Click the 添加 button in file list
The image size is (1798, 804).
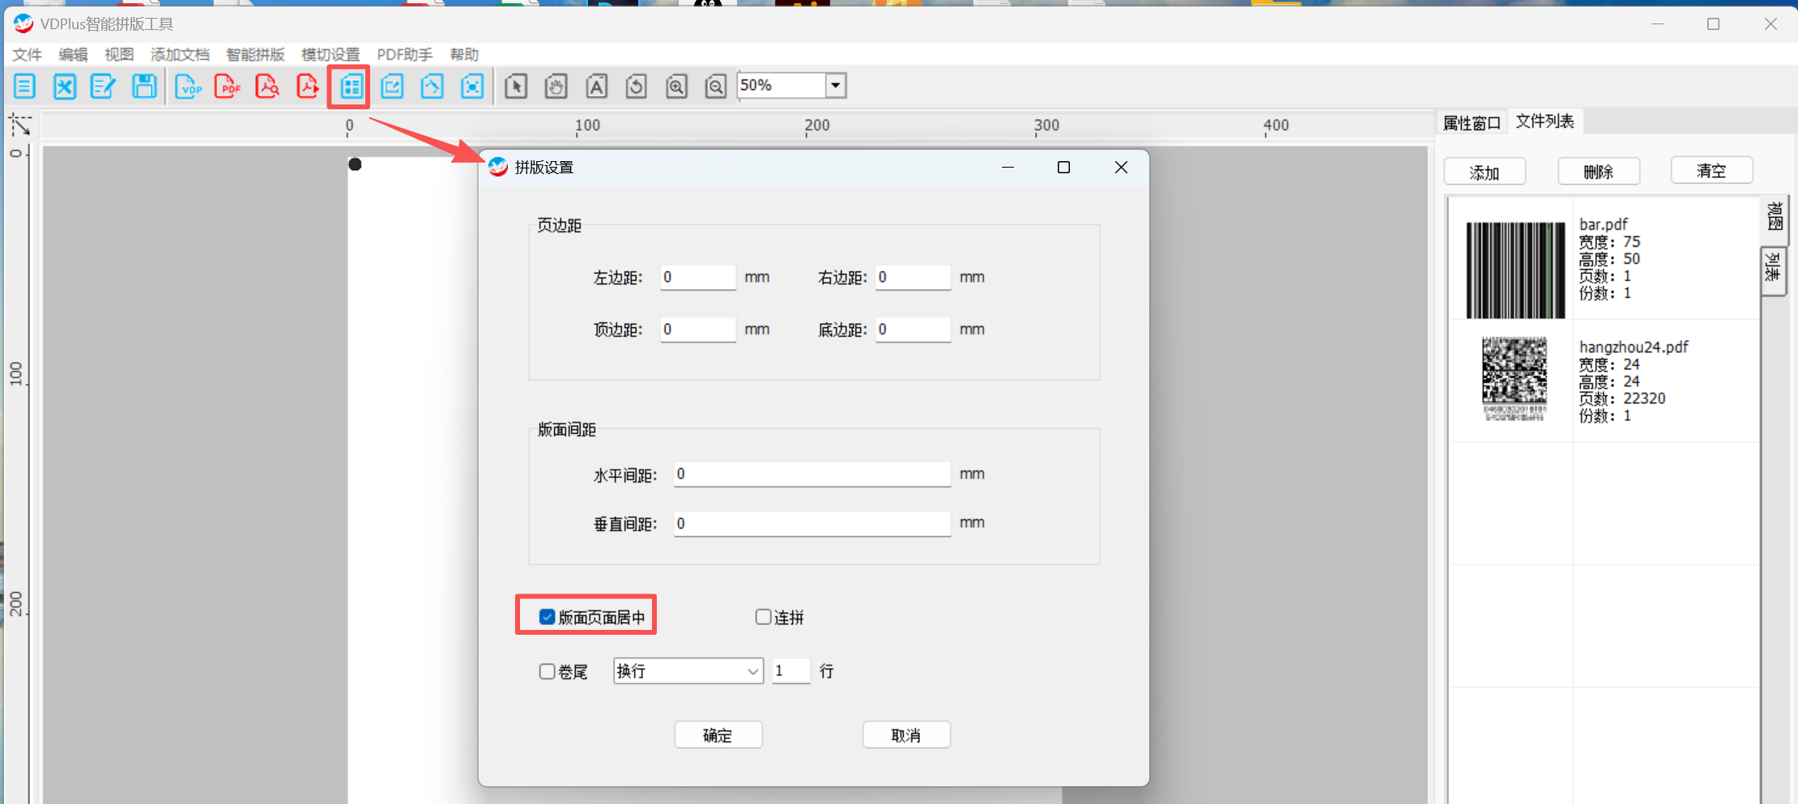click(1485, 172)
